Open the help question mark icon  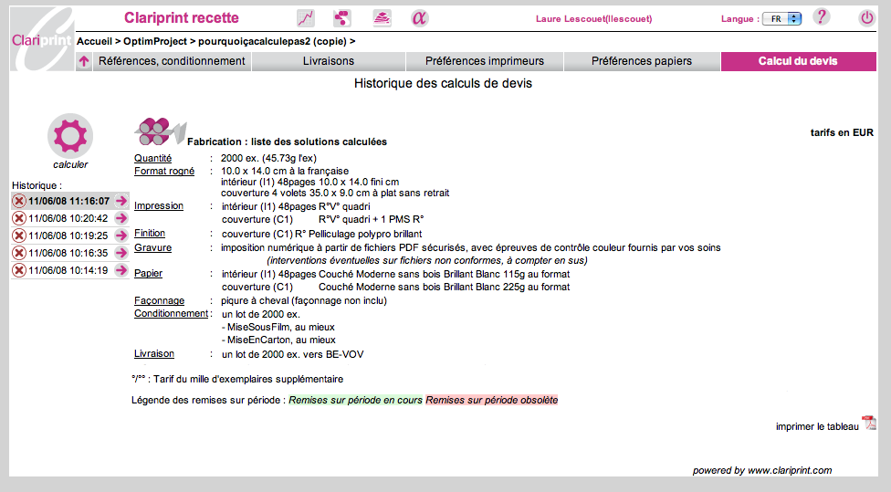tap(821, 17)
